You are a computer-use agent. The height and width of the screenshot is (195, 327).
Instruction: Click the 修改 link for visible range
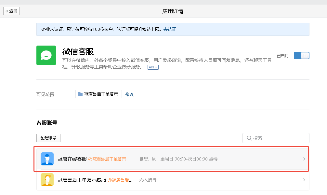click(x=129, y=94)
